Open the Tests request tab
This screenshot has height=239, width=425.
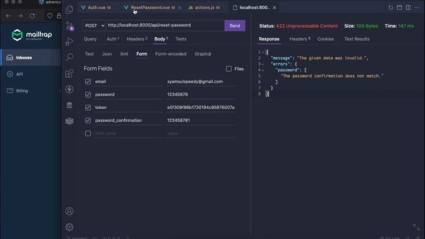click(181, 39)
